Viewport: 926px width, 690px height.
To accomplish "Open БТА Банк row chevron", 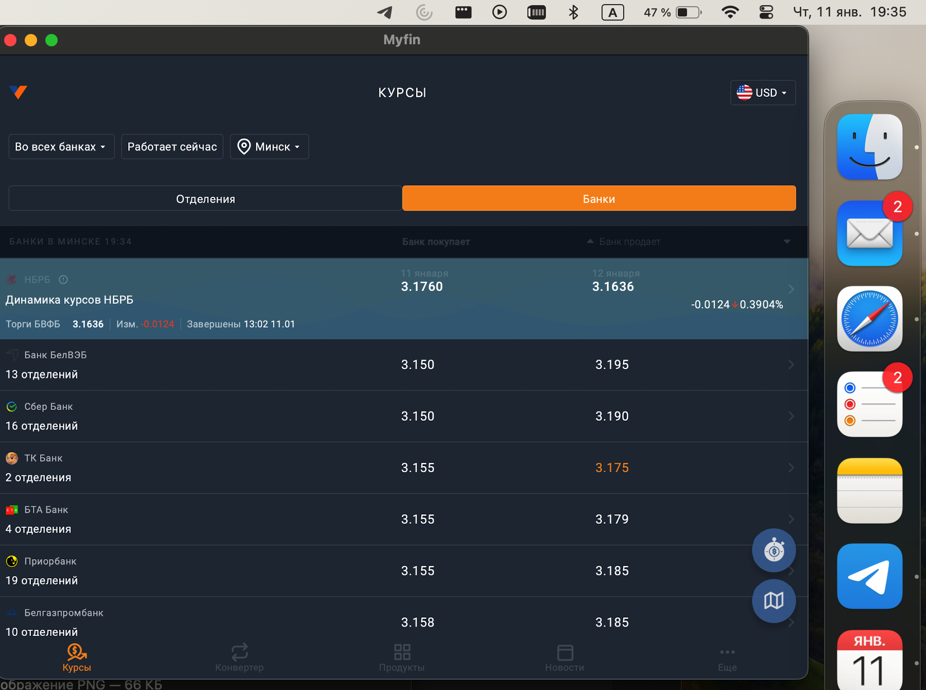I will [x=791, y=519].
